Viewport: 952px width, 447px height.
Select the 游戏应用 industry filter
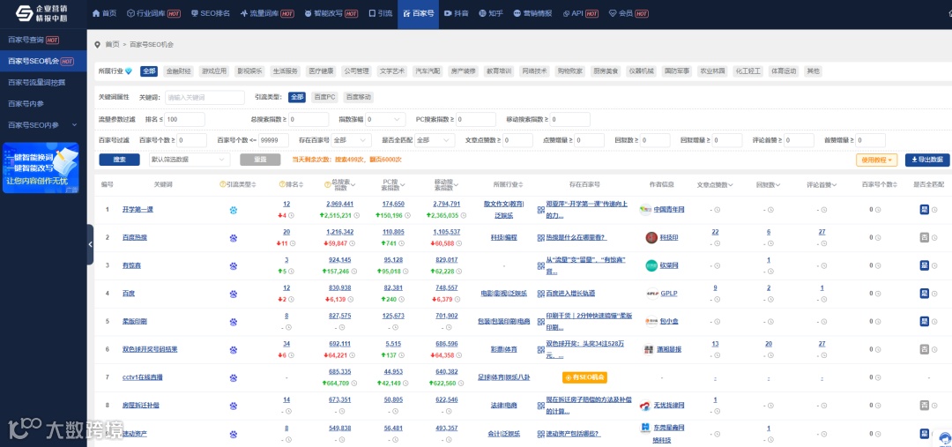pos(214,71)
